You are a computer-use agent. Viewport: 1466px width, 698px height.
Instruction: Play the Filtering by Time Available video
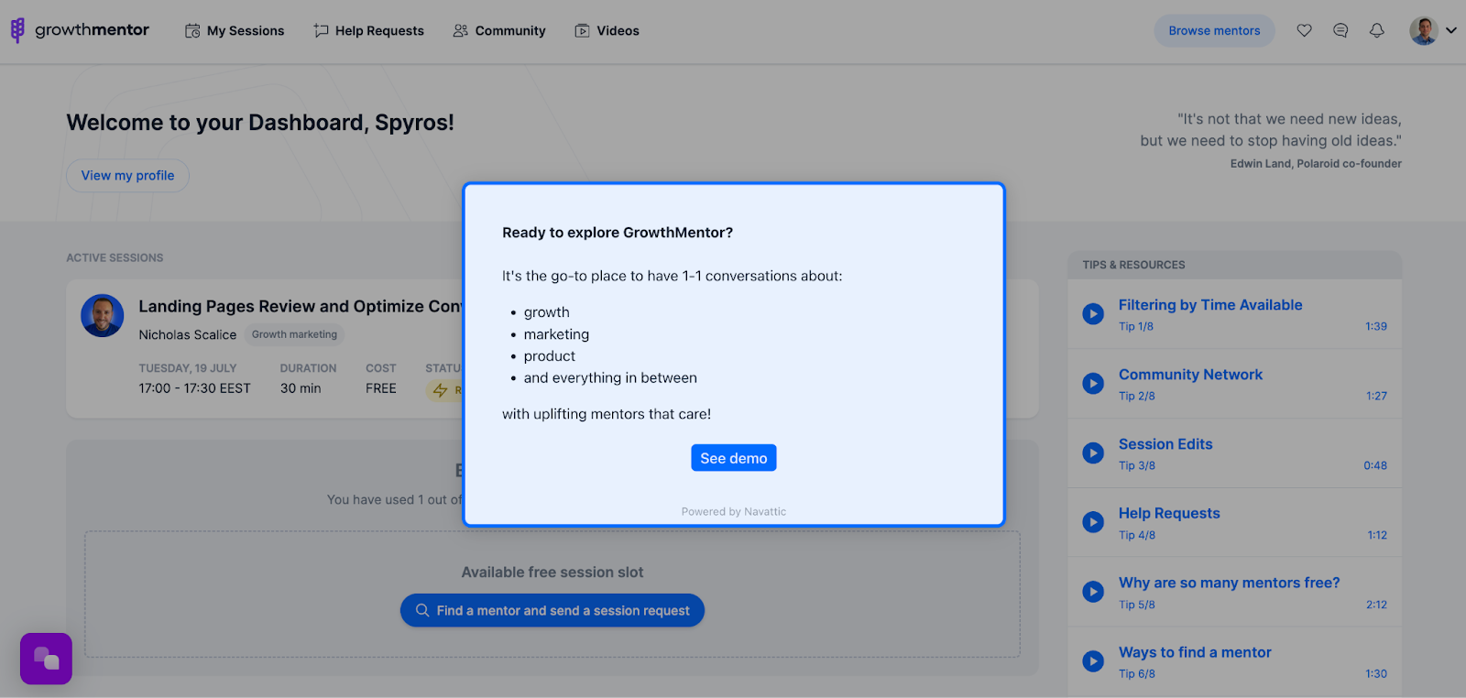pyautogui.click(x=1093, y=314)
